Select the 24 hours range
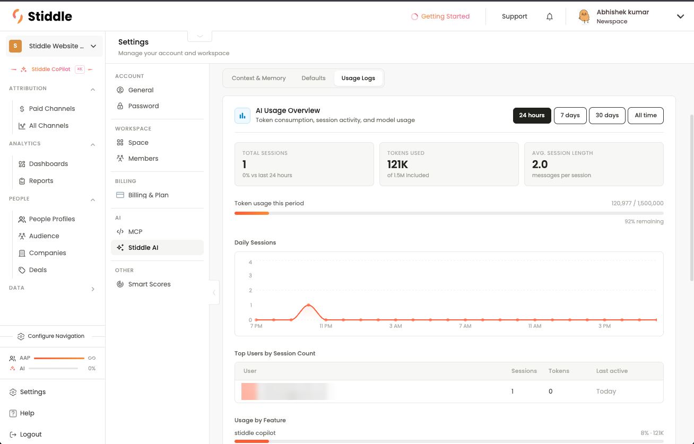This screenshot has height=444, width=694. pos(532,116)
